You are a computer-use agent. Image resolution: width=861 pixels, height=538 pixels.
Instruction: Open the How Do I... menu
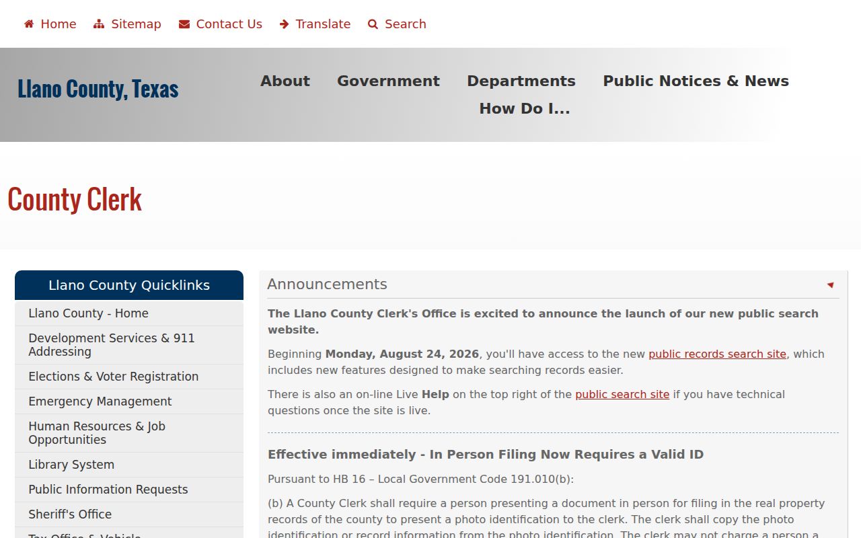pos(525,108)
